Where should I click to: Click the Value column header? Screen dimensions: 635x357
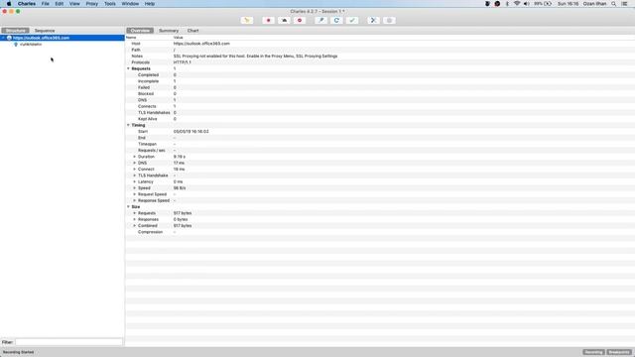tap(179, 38)
